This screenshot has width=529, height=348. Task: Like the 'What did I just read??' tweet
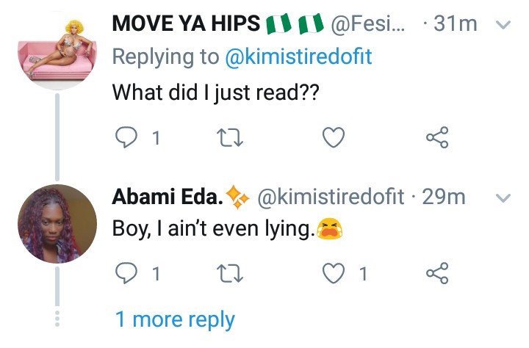point(334,137)
